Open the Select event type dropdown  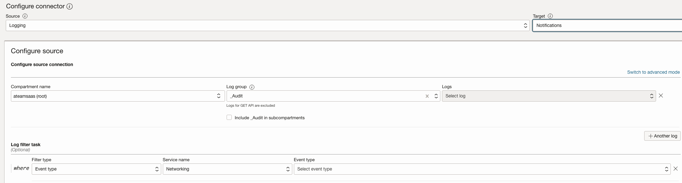coord(482,169)
